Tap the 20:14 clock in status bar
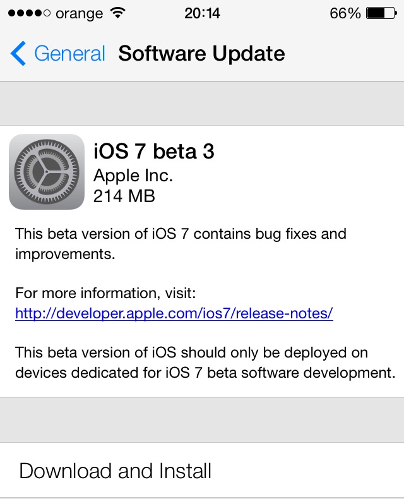The width and height of the screenshot is (404, 499). pyautogui.click(x=202, y=13)
